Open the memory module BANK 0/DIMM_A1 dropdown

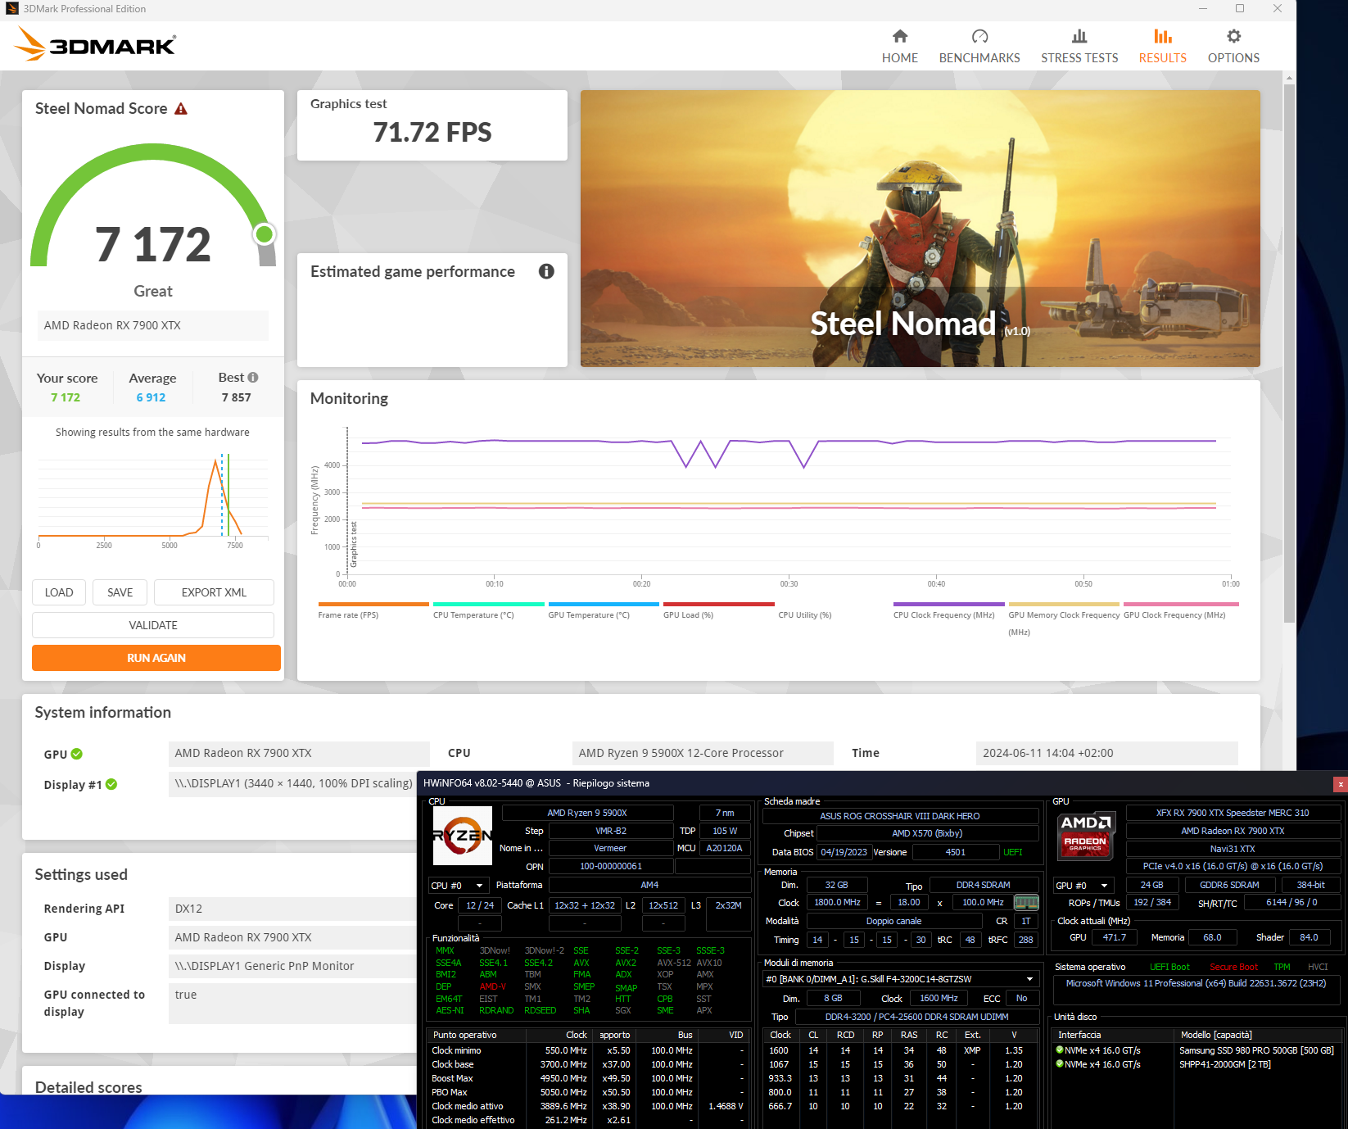tap(900, 979)
